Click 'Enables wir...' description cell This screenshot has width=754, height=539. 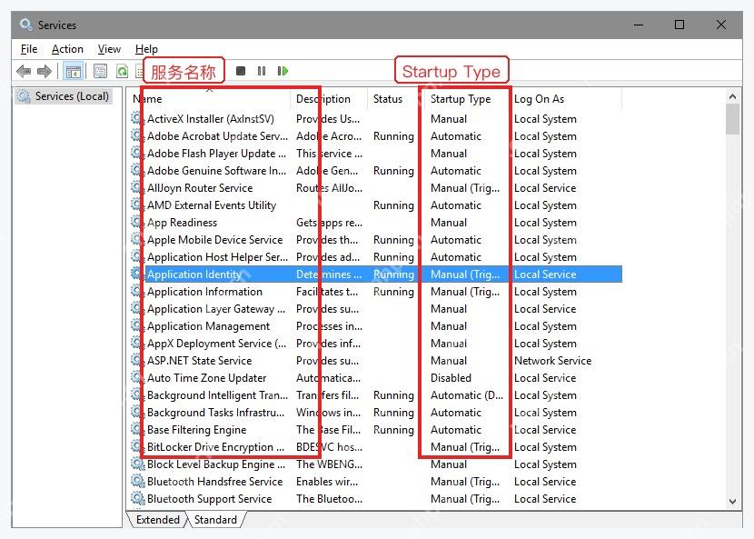click(327, 483)
